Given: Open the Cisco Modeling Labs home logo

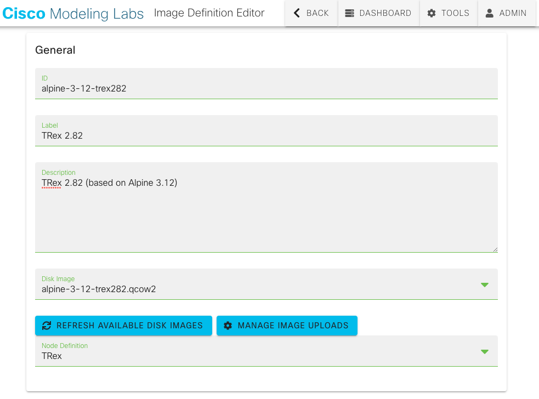Looking at the screenshot, I should pyautogui.click(x=73, y=13).
